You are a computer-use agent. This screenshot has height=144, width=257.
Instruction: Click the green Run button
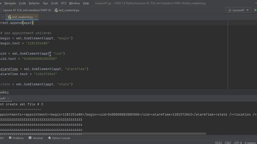point(255,10)
